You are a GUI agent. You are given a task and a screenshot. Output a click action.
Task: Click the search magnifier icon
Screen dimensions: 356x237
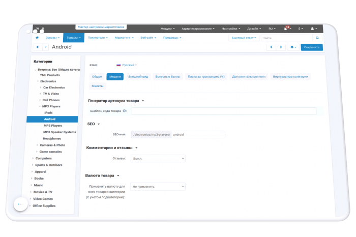[317, 38]
